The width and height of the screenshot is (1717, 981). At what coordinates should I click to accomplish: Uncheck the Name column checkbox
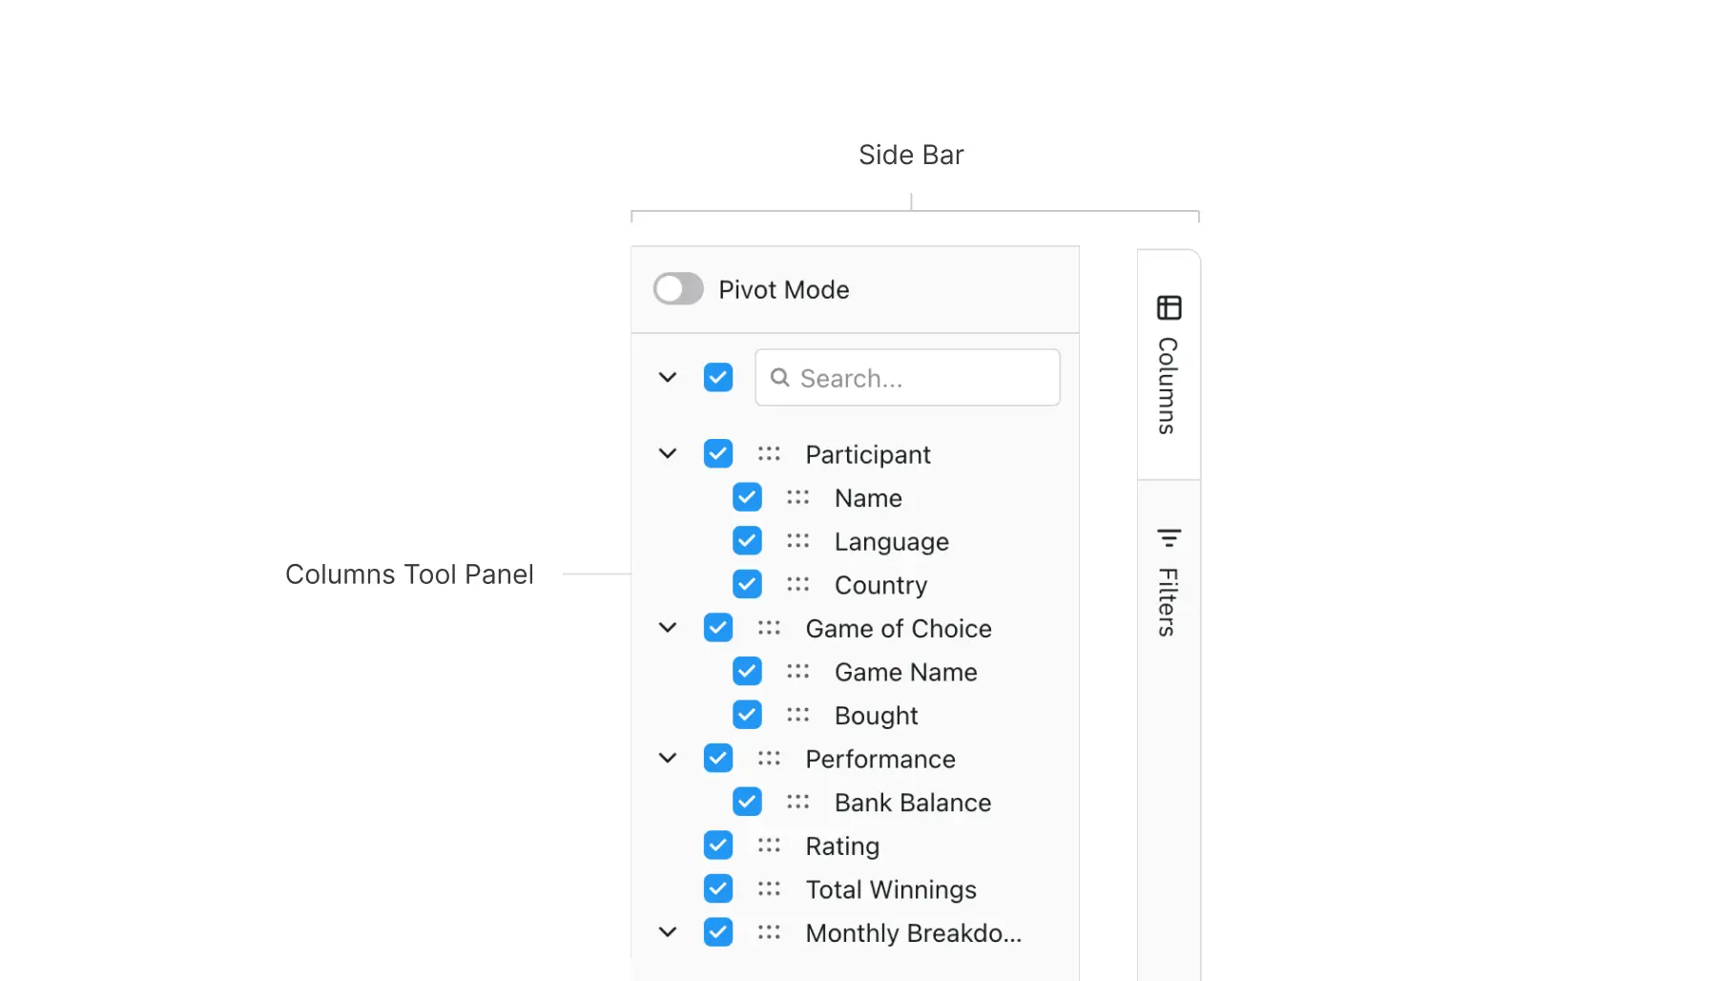coord(747,497)
